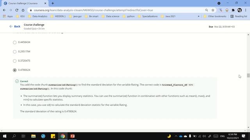Open the Windows Start menu
This screenshot has height=140, width=250.
(5, 136)
